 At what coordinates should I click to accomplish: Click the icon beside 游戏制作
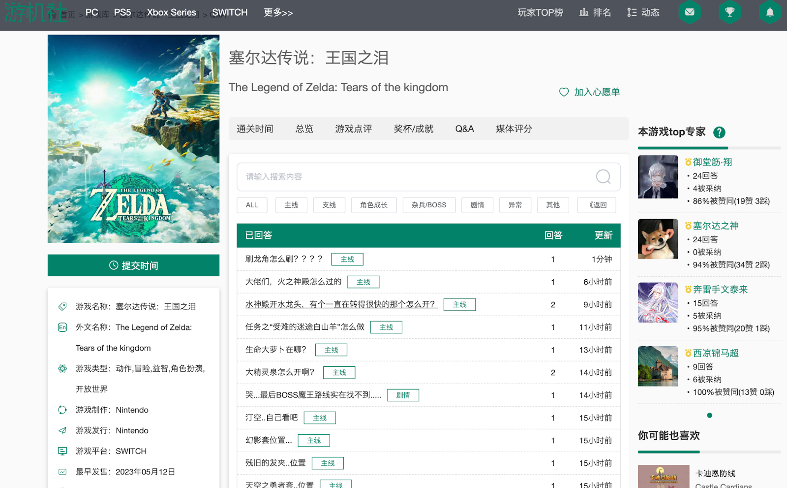pos(62,410)
